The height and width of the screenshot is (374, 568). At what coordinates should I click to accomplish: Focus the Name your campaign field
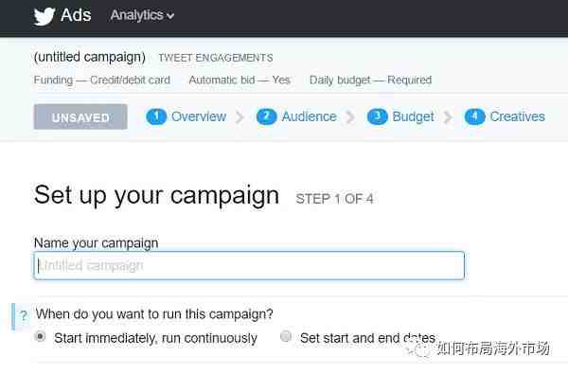(x=249, y=266)
